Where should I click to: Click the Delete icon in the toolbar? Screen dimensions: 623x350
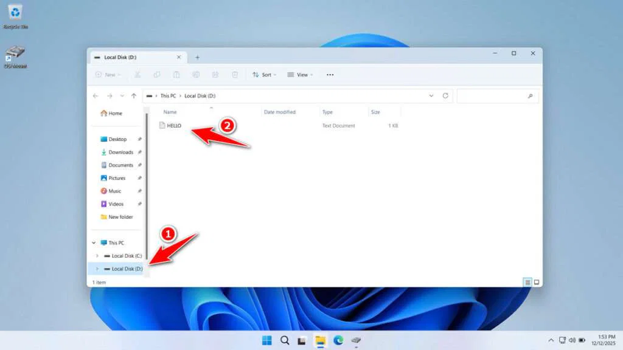pyautogui.click(x=235, y=74)
